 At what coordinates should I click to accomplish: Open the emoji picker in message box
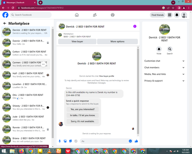[x=130, y=141]
